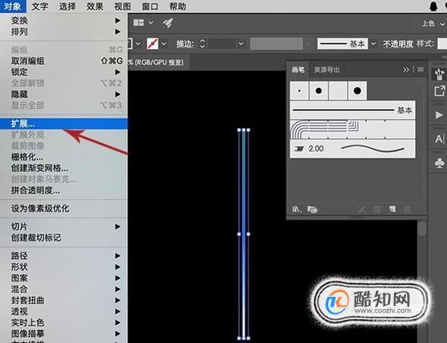Click the new brush icon in brushes panel
This screenshot has width=447, height=343.
click(392, 210)
